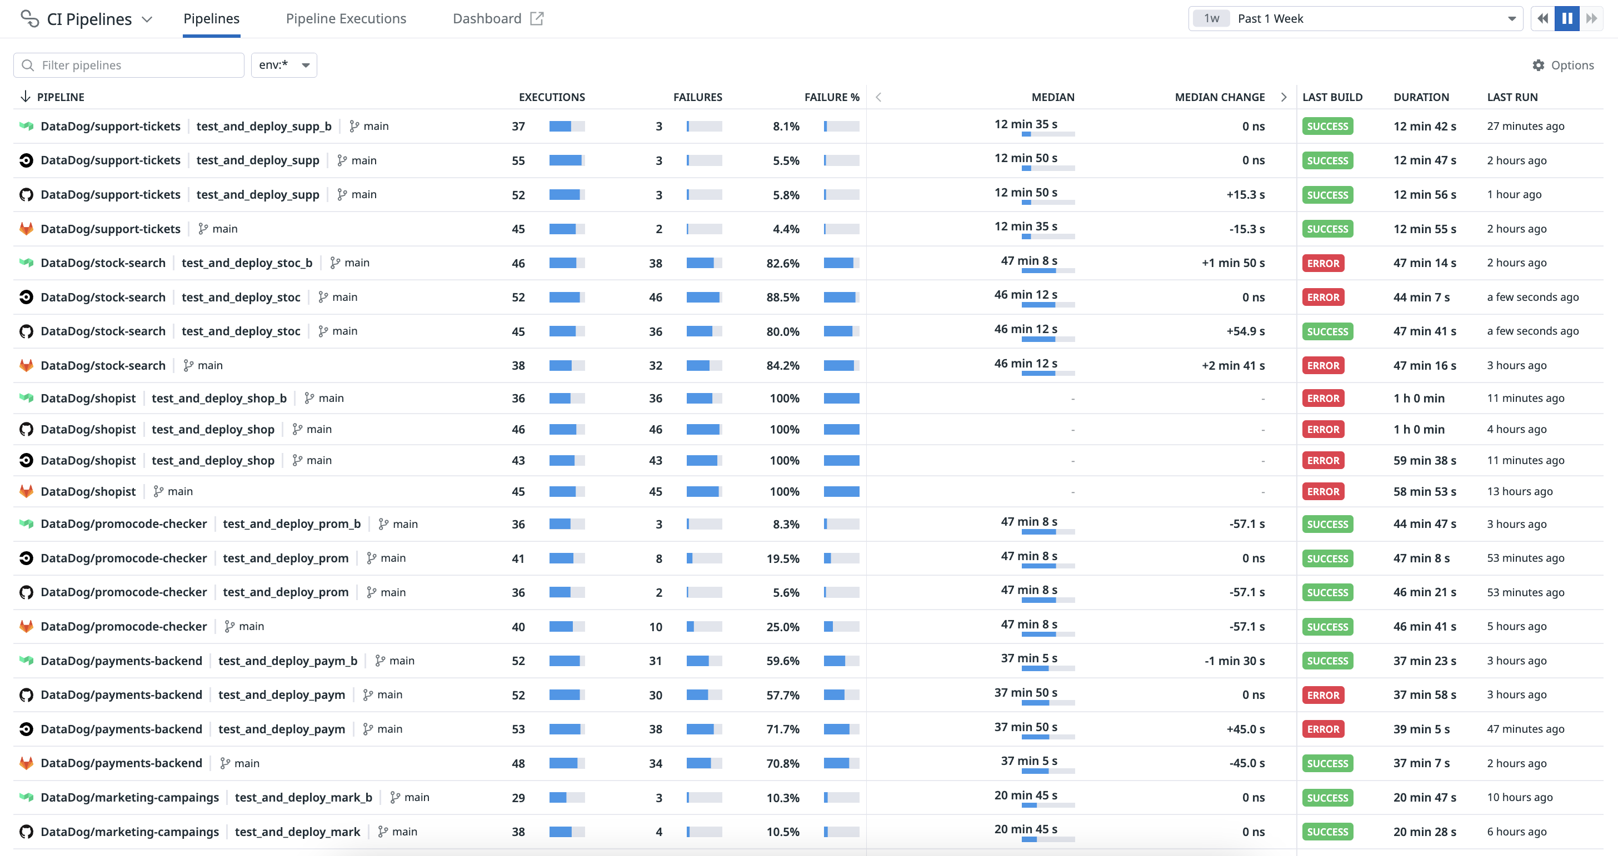Click branch icon on test_and_deploy_mark_b row

pos(395,798)
